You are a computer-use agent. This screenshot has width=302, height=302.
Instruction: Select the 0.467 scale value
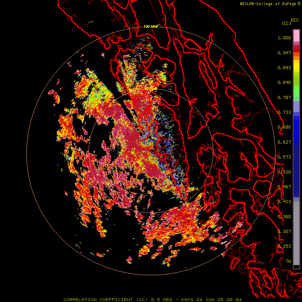[284, 187]
